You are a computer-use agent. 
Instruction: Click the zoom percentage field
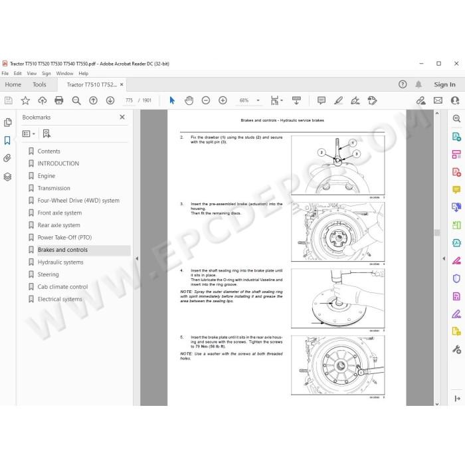[x=244, y=100]
